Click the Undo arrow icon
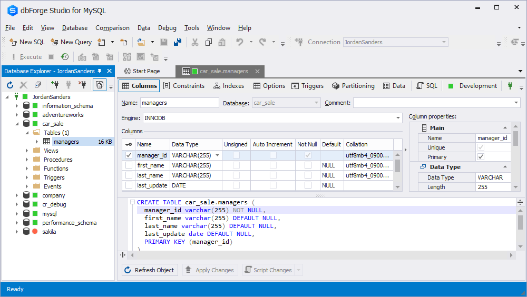The width and height of the screenshot is (527, 297). click(x=240, y=42)
